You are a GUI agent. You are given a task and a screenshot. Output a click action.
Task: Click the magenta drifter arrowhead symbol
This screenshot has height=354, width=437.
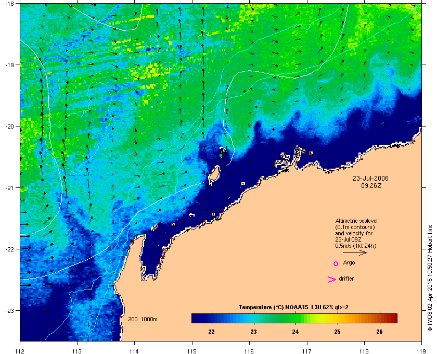(331, 280)
